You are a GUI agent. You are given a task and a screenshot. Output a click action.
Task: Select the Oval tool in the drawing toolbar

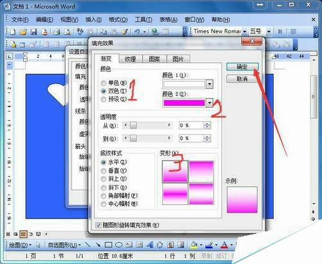coord(118,245)
